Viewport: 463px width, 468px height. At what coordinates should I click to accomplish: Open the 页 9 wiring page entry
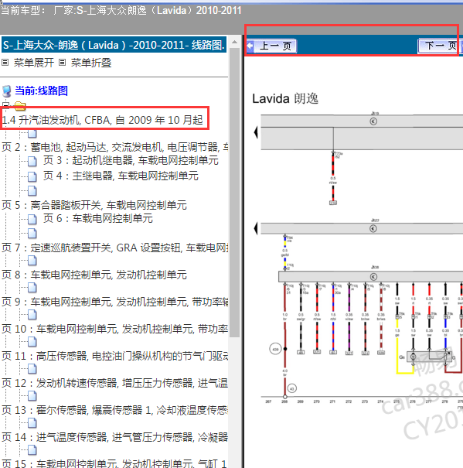click(x=114, y=302)
